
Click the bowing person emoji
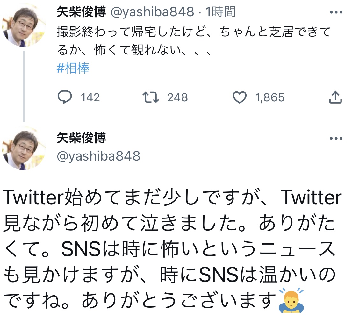pos(291,300)
